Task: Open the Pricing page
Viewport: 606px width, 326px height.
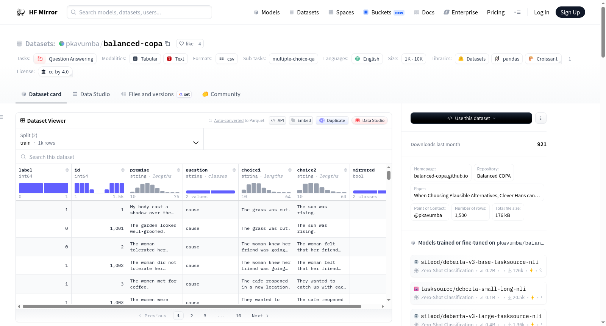Action: tap(496, 12)
